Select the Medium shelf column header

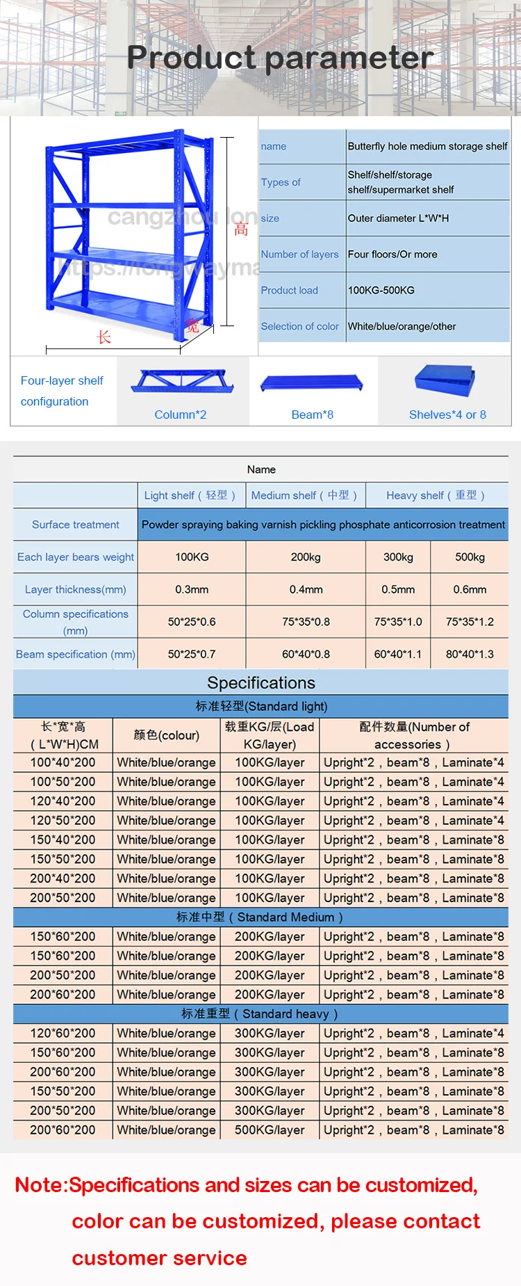[304, 495]
